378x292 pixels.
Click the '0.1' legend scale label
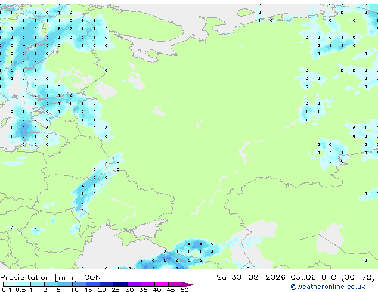7,290
